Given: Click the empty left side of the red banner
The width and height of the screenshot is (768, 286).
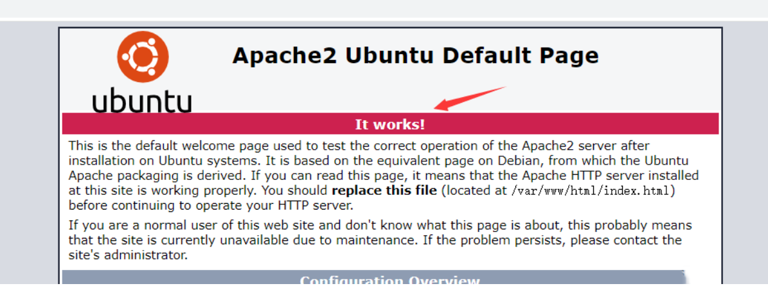Looking at the screenshot, I should [x=193, y=124].
